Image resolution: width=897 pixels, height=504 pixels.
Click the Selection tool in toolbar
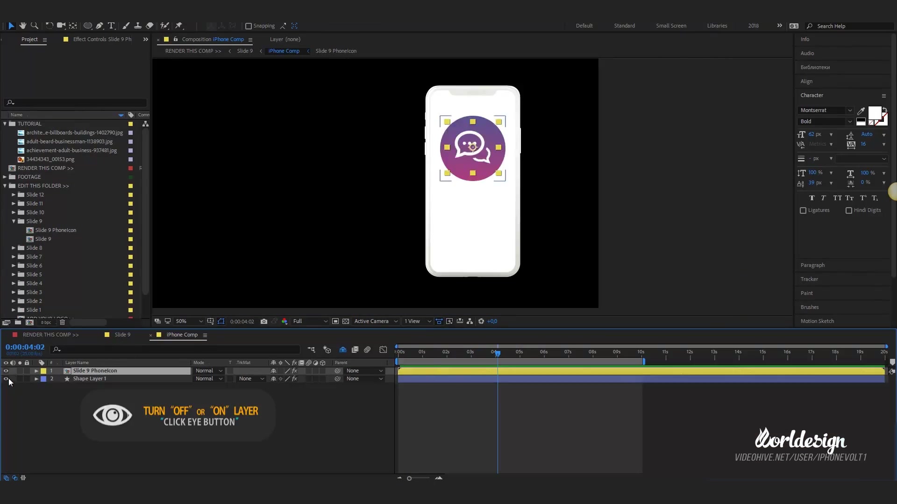tap(11, 25)
